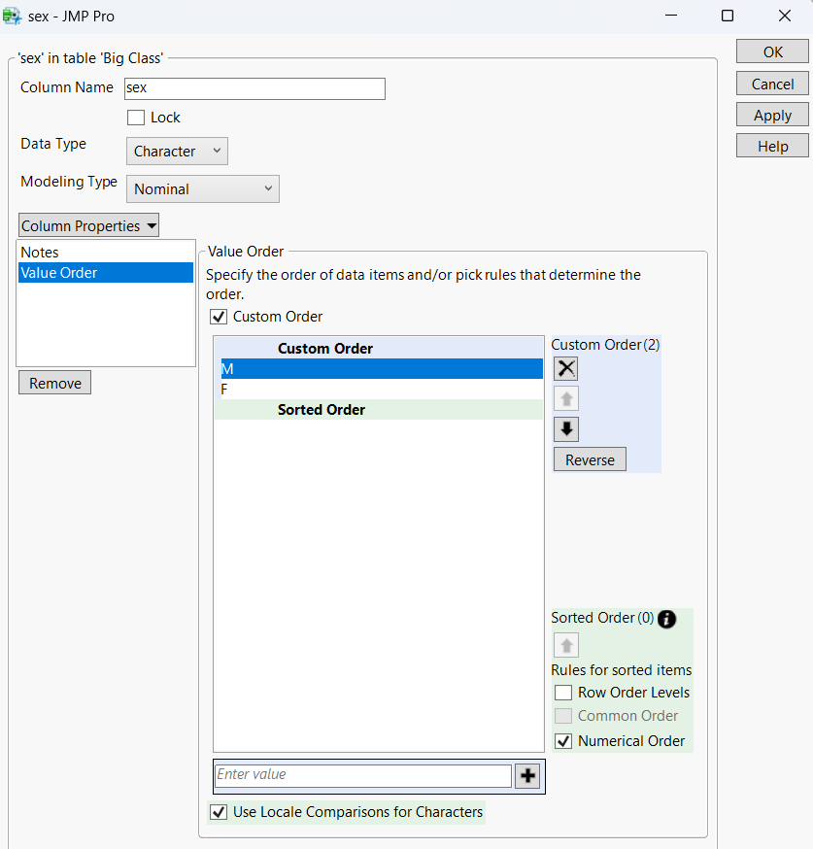
Task: Click the up arrow under Custom Order
Action: (x=565, y=398)
